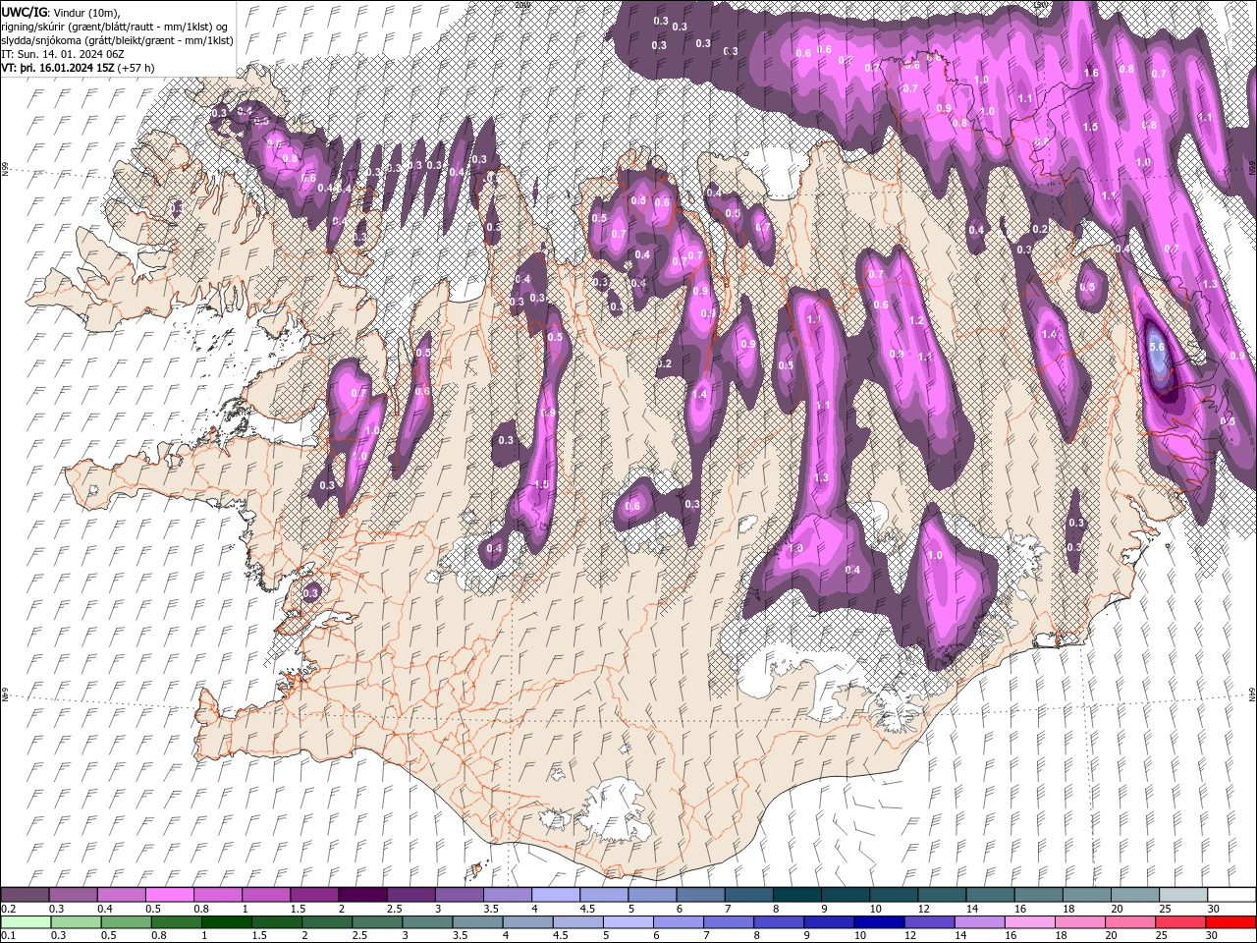Click the grey-green 3–3.5 rain legend swatch
Screen dimensions: 1257x943
[x=428, y=922]
